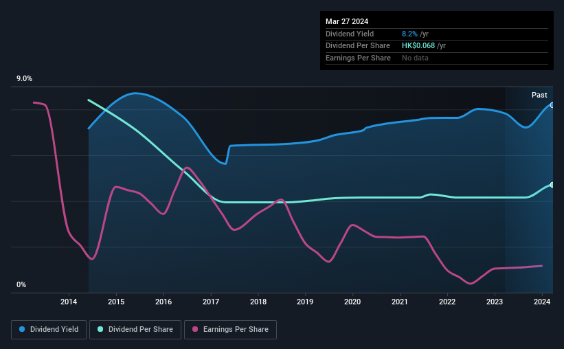Viewport: 564px width, 349px height.
Task: Click the HK$0.068 dividend per share value
Action: tap(418, 46)
